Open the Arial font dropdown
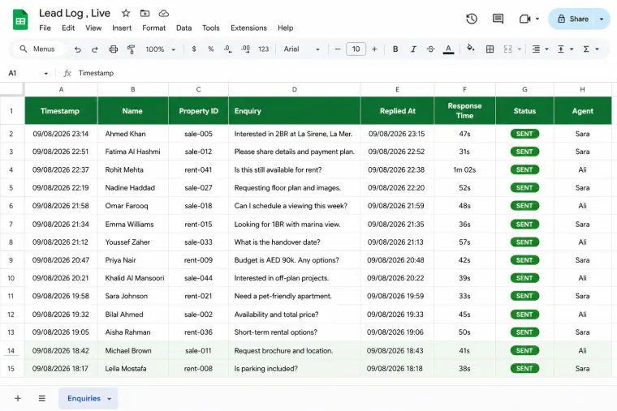Screen dimensions: 617x411 click(x=301, y=49)
